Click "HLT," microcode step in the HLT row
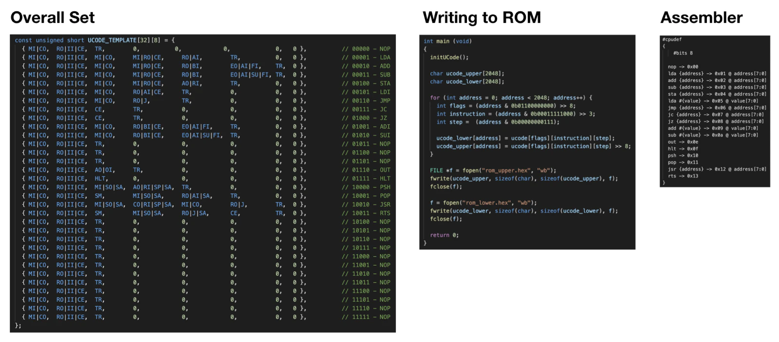 101,178
